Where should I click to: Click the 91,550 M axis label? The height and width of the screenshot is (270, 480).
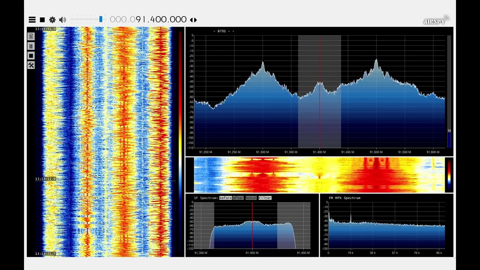[405, 152]
